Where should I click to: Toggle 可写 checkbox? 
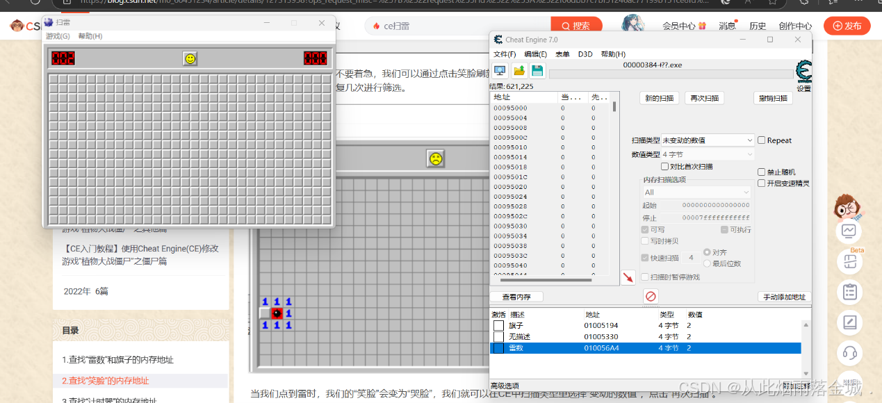644,230
